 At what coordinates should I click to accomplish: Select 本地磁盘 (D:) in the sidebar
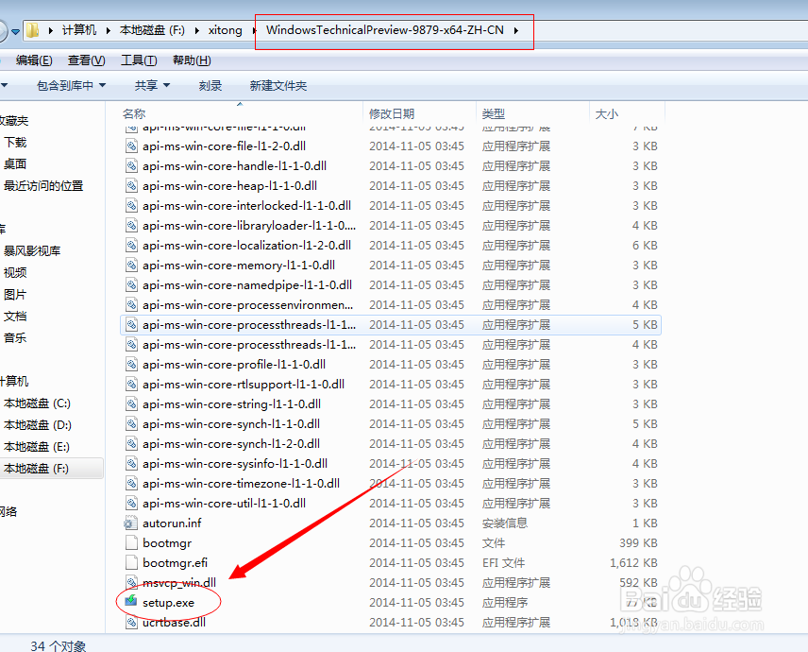click(x=38, y=425)
